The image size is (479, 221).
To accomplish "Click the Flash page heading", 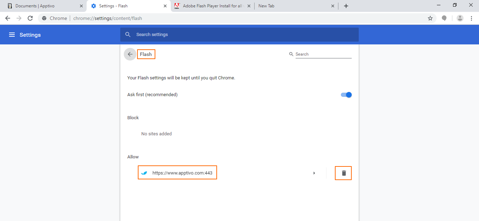I will (x=146, y=54).
